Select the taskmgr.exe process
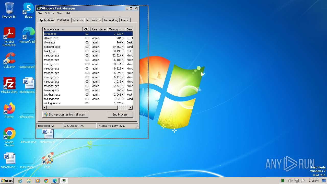The width and height of the screenshot is (327, 184). (x=88, y=99)
